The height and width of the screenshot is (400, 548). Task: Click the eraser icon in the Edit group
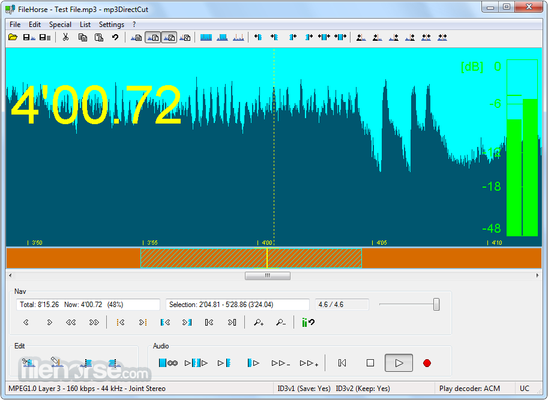point(56,362)
